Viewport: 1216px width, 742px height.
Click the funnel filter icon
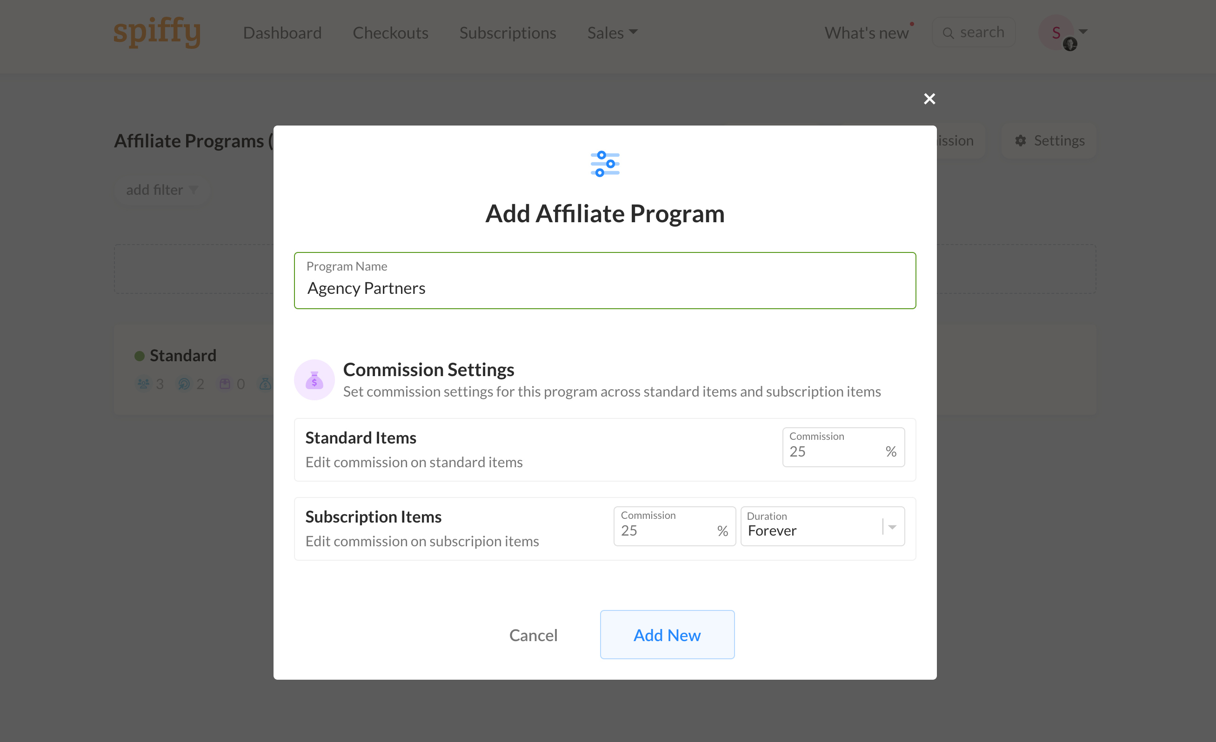[x=194, y=190]
